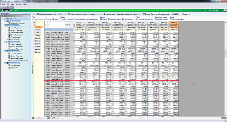Click the Line up layout icon
This screenshot has width=227, height=122.
pyautogui.click(x=101, y=19)
